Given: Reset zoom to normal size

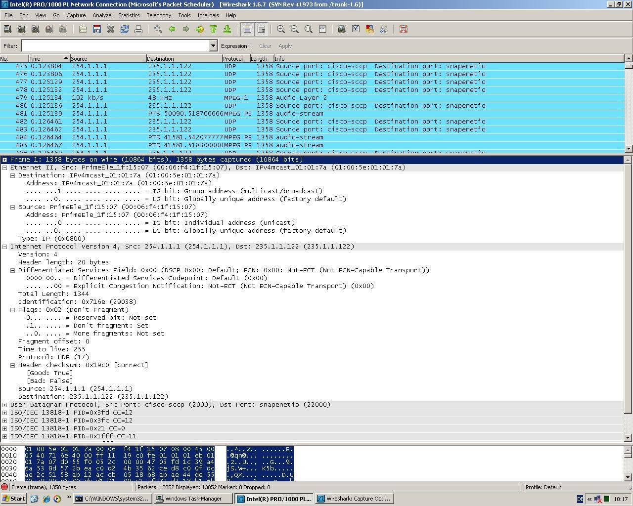Looking at the screenshot, I should (x=309, y=29).
